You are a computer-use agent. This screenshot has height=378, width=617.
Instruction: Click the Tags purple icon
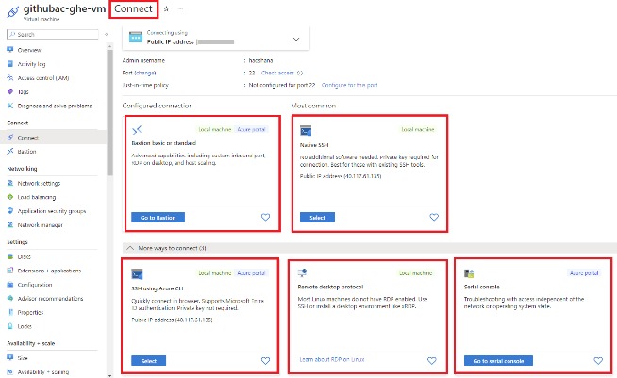[10, 91]
